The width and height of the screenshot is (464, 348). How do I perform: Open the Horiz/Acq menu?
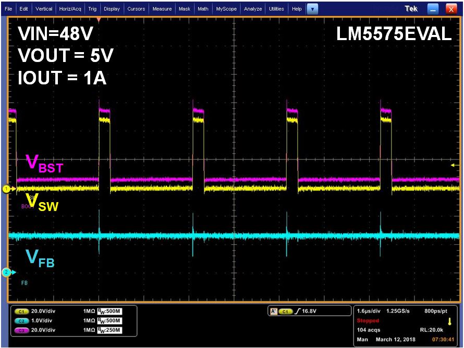point(70,9)
